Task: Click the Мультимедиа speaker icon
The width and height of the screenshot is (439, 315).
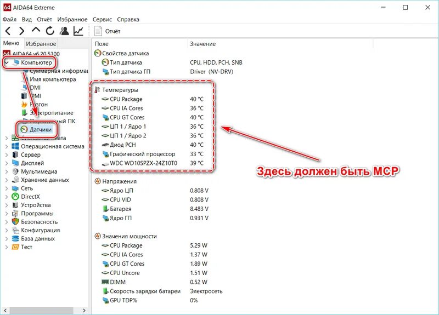Action: click(x=15, y=171)
